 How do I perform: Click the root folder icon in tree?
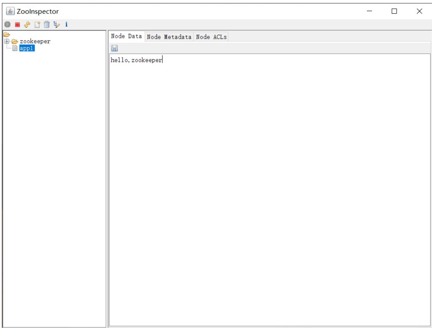7,35
